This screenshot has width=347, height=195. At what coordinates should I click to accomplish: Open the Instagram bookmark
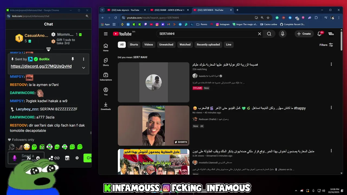tap(223, 24)
